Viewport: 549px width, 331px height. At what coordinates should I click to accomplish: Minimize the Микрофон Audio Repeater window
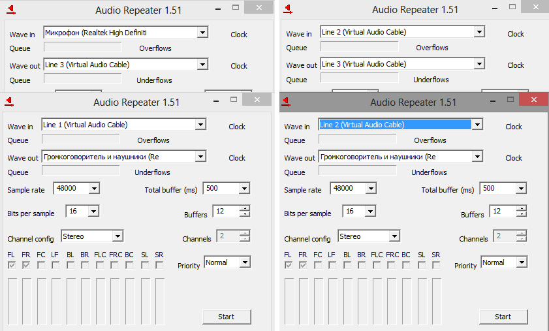coord(218,9)
